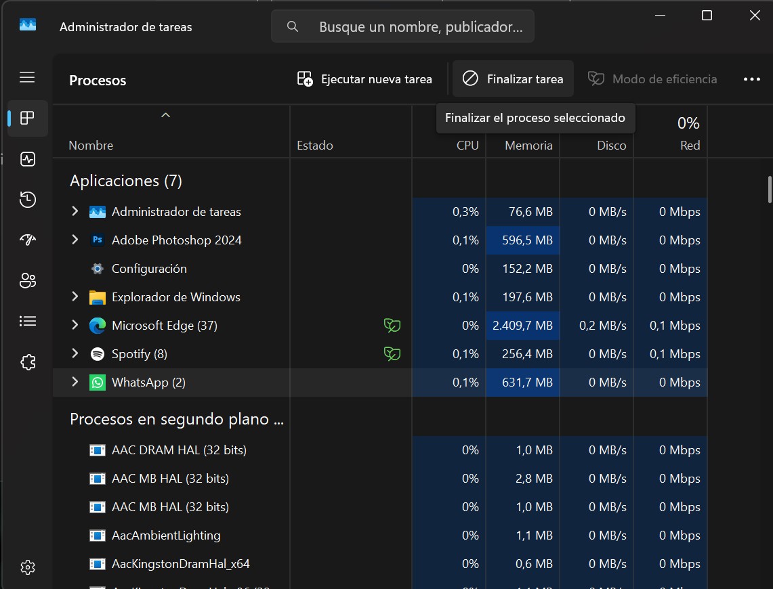773x589 pixels.
Task: Click the Aplicaciones (7) group heading
Action: 126,181
